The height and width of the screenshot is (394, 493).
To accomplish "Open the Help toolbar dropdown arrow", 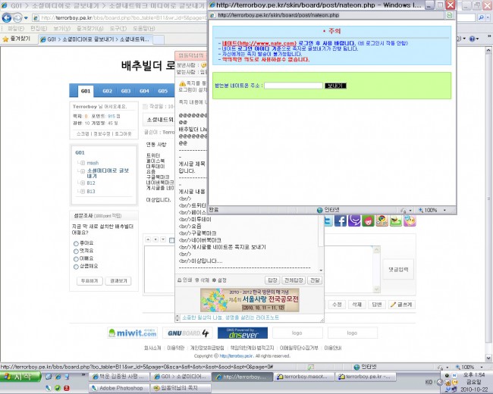I will 477,39.
